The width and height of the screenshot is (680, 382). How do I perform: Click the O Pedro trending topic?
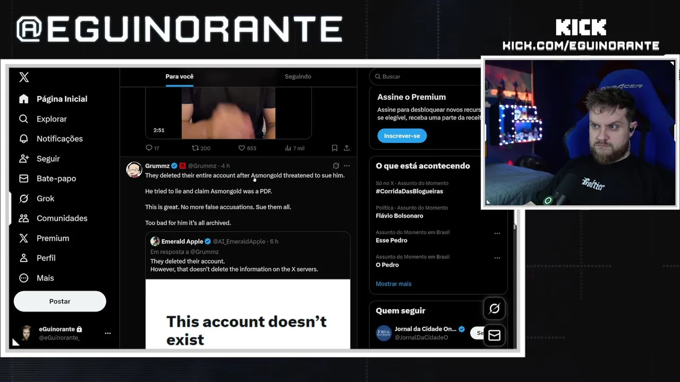click(387, 265)
